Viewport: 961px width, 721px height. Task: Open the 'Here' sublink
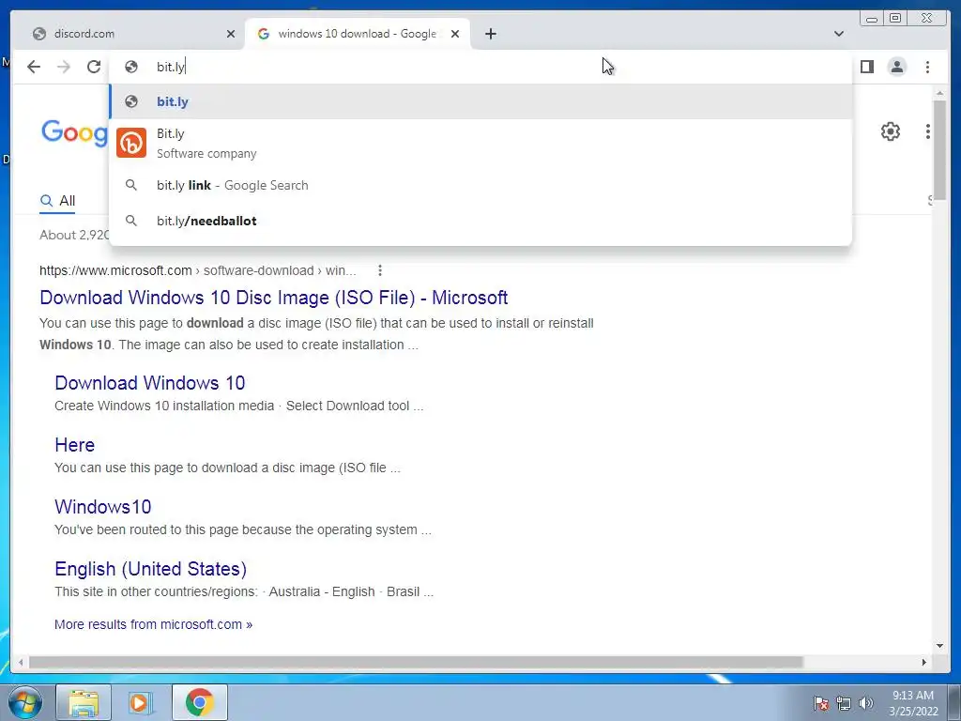(75, 444)
